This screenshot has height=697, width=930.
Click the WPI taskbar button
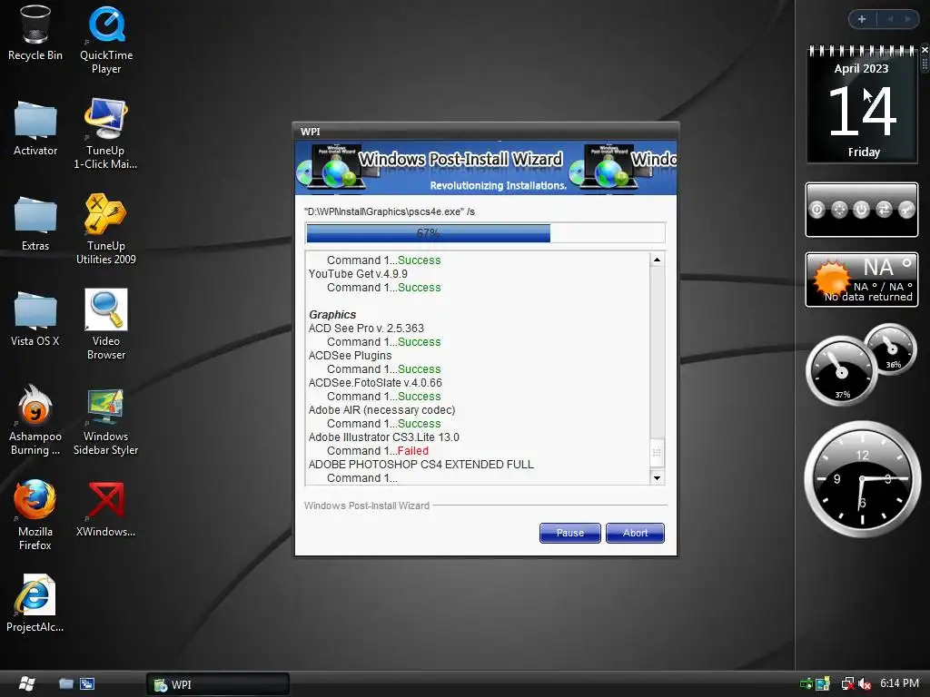click(218, 684)
